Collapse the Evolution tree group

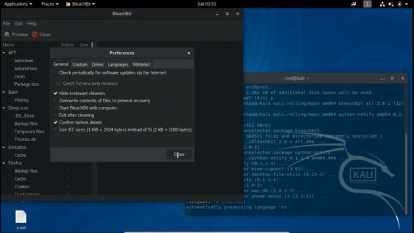(4, 148)
